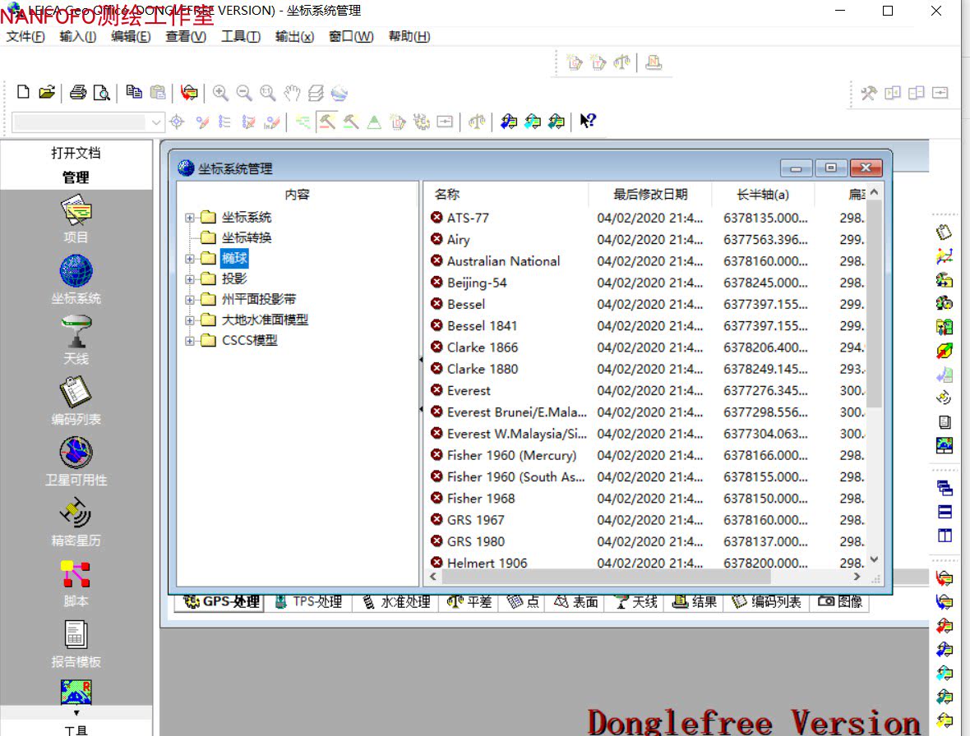The height and width of the screenshot is (736, 970).
Task: Click the Paste toolbar icon
Action: pyautogui.click(x=158, y=92)
